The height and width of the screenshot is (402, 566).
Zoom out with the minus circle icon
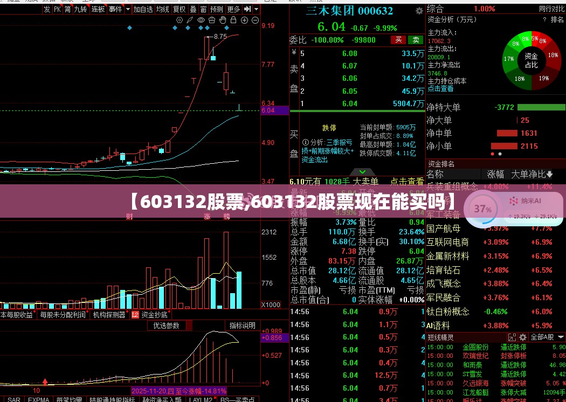click(x=255, y=20)
